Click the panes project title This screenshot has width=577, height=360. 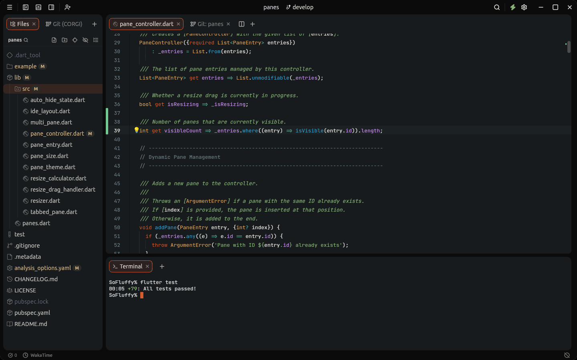click(x=271, y=7)
